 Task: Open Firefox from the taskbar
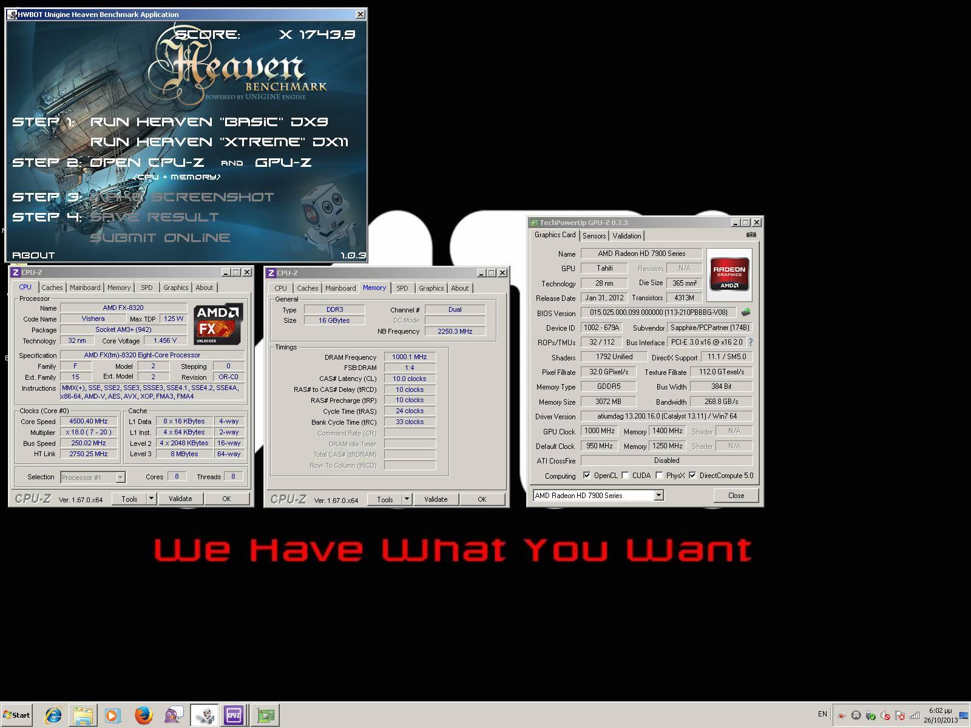[x=143, y=715]
